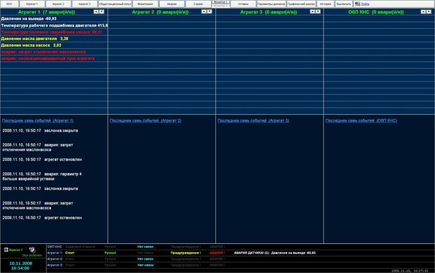Open the КНС screen tab
Image resolution: width=435 pixels, height=273 pixels.
click(x=9, y=4)
